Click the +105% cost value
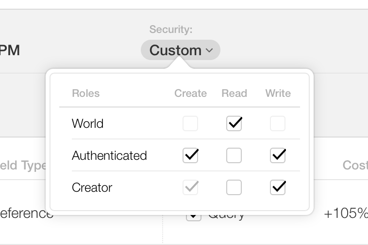Screen dimensions: 368x245 pos(346,214)
